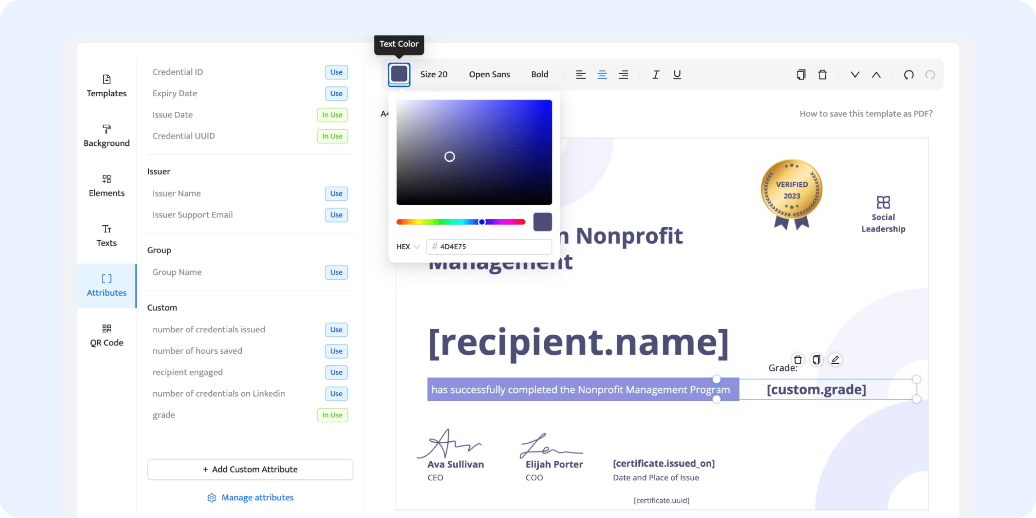Screen dimensions: 1036x518
Task: Select the has successfully completed text line
Action: pyautogui.click(x=580, y=389)
